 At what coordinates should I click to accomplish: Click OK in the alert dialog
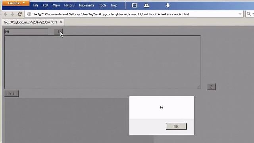[176, 126]
